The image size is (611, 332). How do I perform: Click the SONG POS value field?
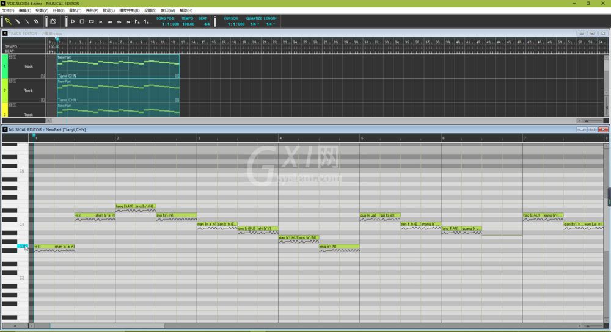pos(170,24)
